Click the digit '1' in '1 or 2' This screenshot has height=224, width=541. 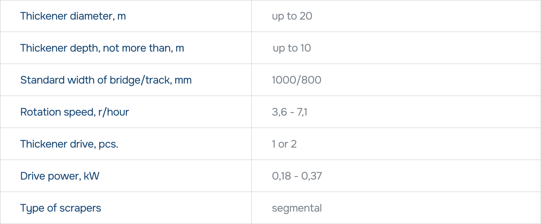273,144
